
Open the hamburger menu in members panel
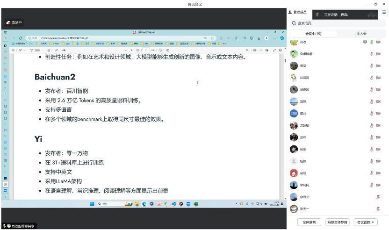(384, 12)
